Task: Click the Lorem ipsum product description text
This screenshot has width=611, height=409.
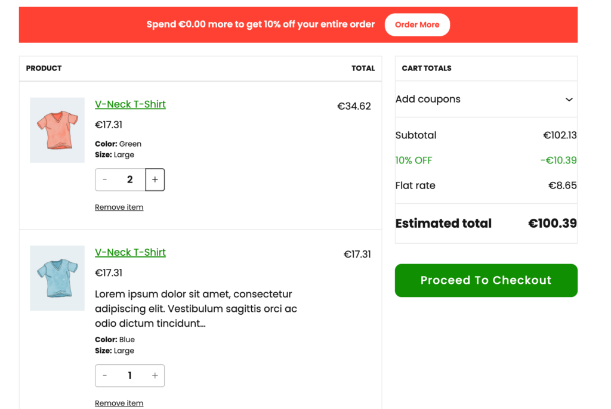Action: 196,309
